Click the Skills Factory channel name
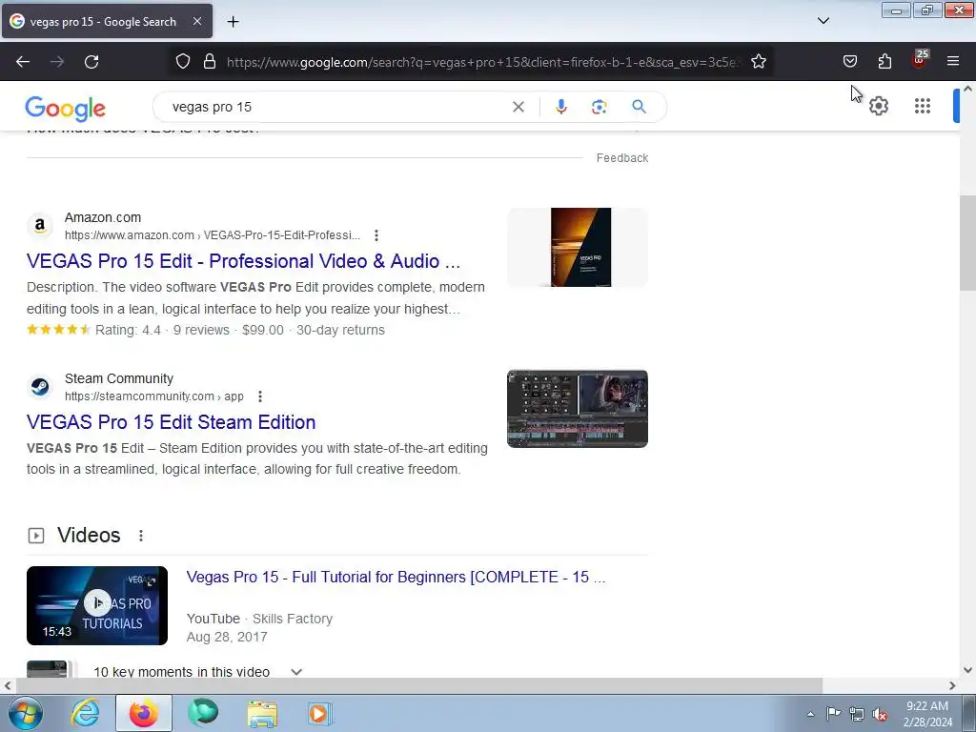 pyautogui.click(x=293, y=619)
